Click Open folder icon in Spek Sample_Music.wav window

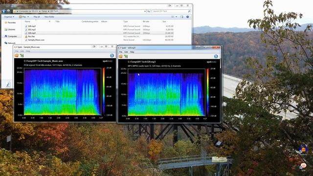[x=17, y=55]
